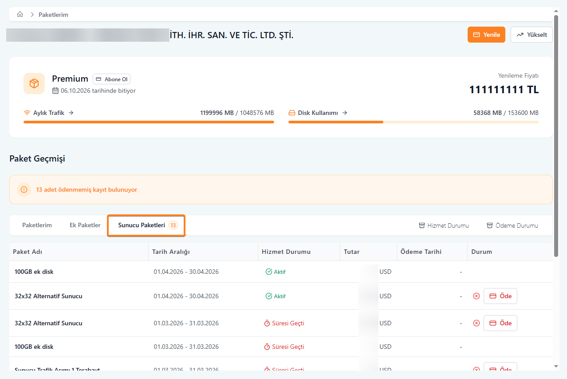Click the disk icon next to Disk Kullanımı

coord(292,113)
